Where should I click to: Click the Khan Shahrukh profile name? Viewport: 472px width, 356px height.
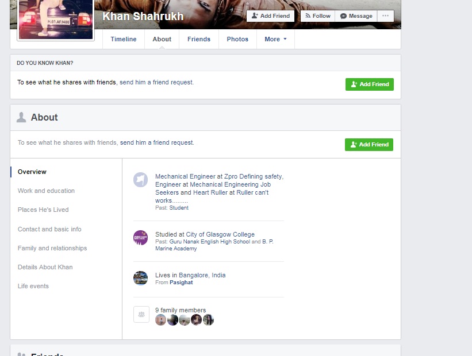click(x=143, y=16)
